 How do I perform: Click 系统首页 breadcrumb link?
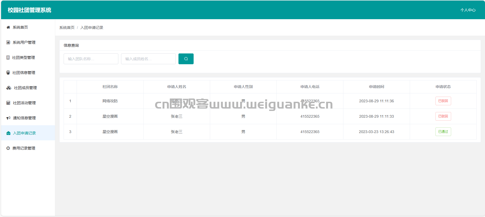[x=67, y=28]
